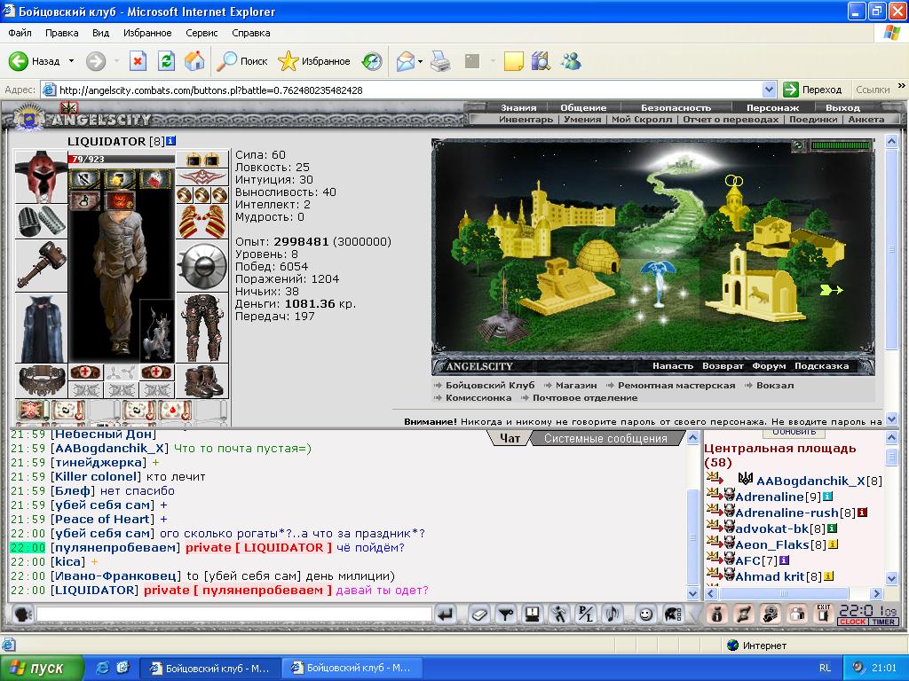Switch to CLOCK display mode
The height and width of the screenshot is (681, 909).
pos(852,622)
